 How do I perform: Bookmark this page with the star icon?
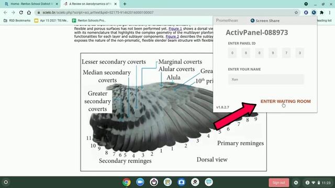[296, 13]
